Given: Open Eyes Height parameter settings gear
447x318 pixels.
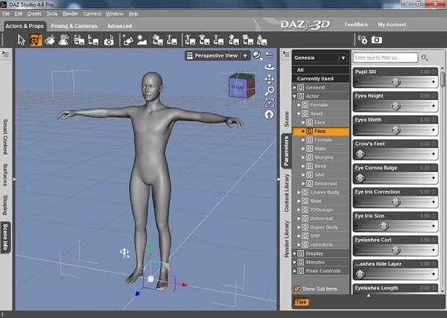Looking at the screenshot, I should (x=434, y=96).
